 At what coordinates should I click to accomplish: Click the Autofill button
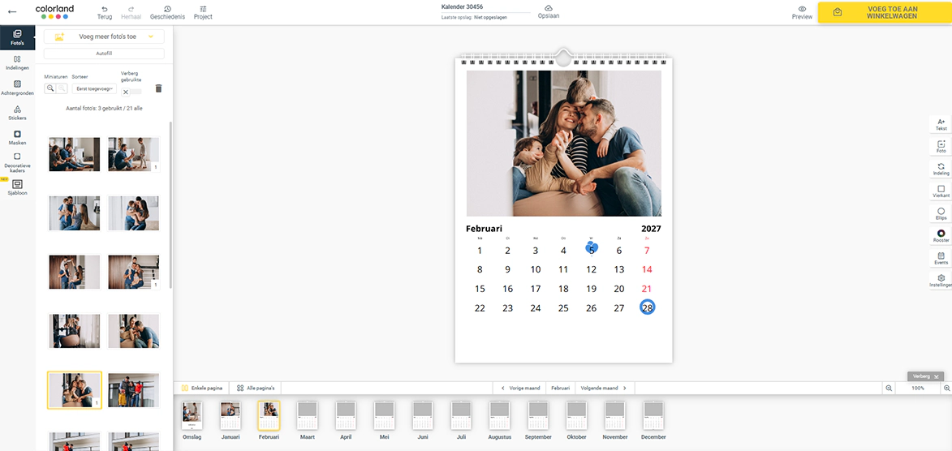click(104, 54)
